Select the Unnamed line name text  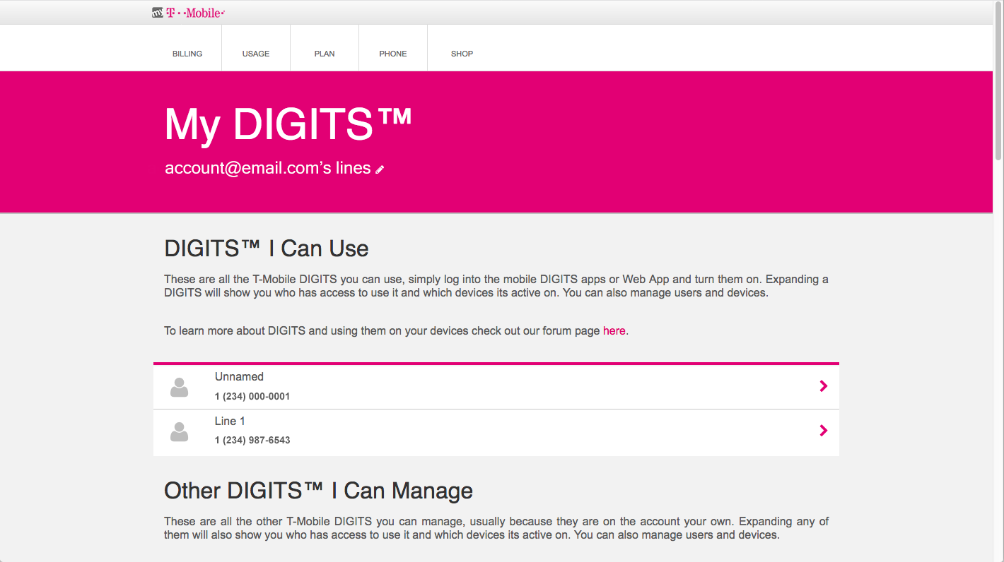239,377
